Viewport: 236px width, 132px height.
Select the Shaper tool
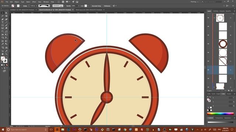click(x=3, y=28)
